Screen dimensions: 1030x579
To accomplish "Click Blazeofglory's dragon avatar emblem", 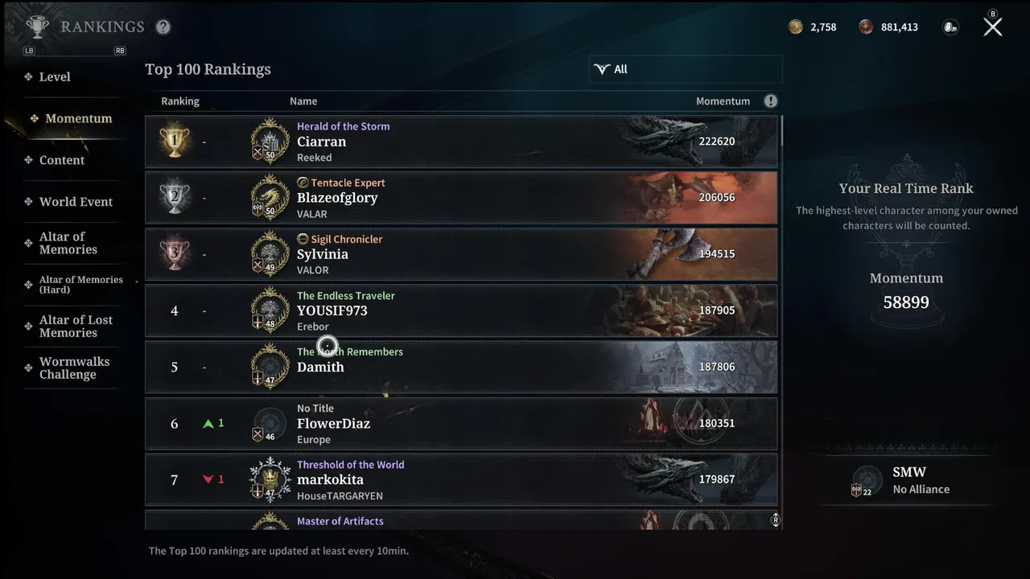I will (270, 198).
